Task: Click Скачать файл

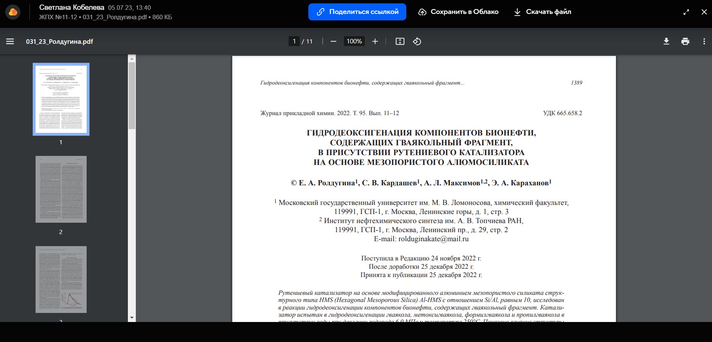Action: 543,12
